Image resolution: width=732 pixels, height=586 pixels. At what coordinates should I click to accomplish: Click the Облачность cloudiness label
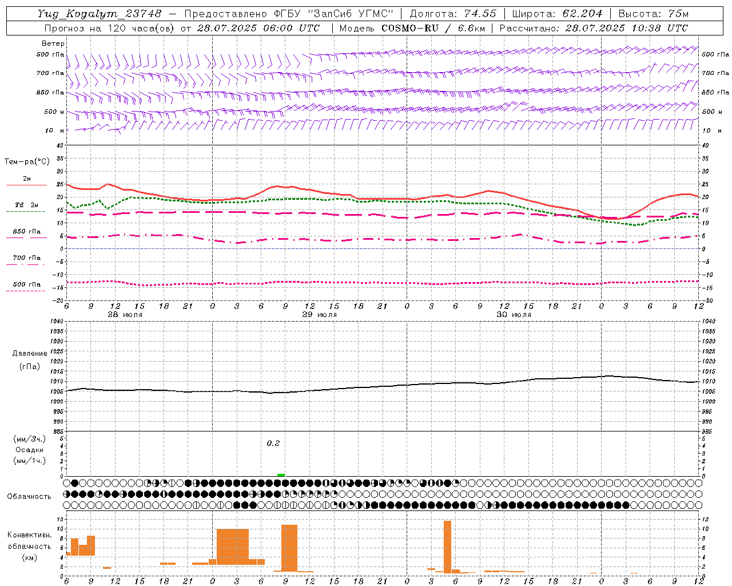[x=29, y=497]
